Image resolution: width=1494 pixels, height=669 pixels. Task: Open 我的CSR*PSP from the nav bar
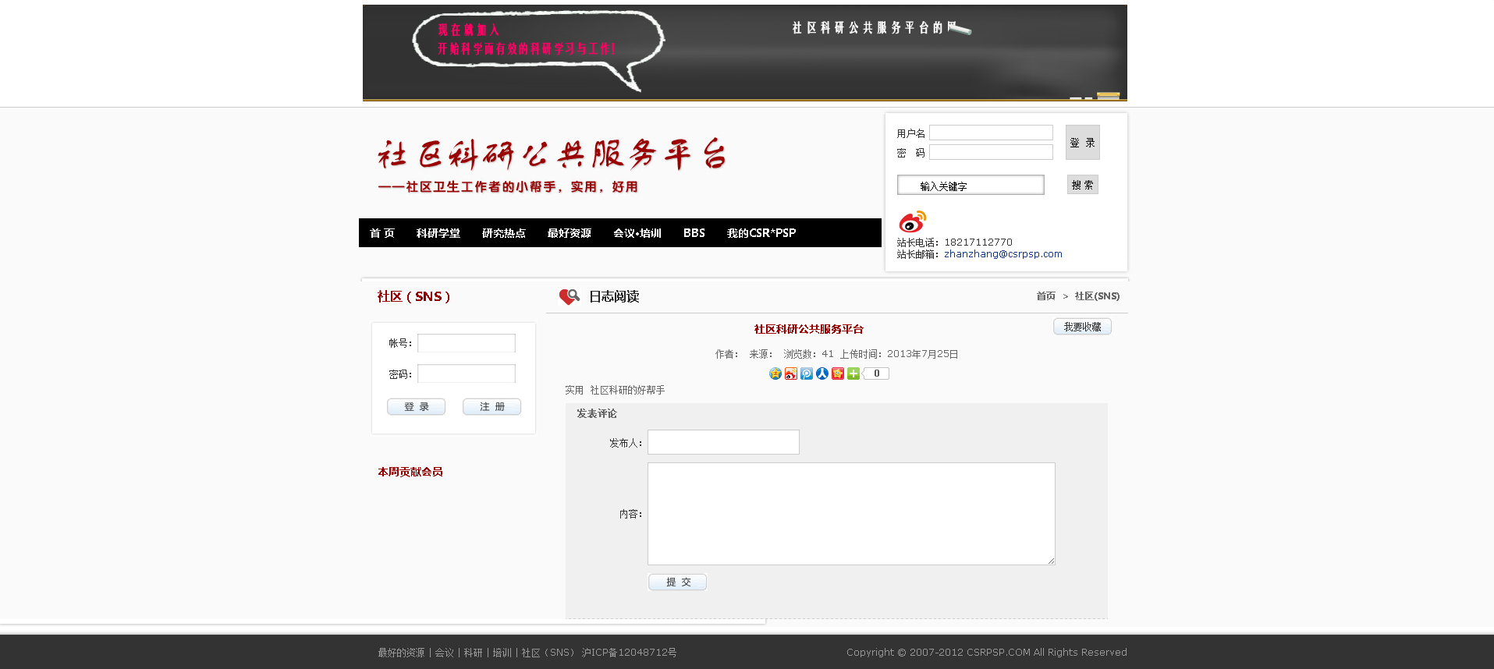[761, 233]
